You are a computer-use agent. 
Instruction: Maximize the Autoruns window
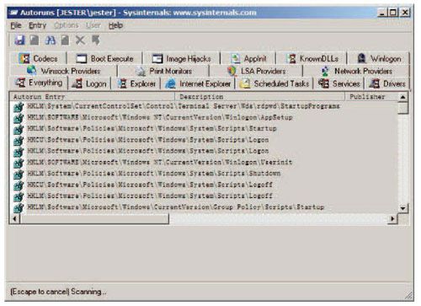click(x=393, y=13)
